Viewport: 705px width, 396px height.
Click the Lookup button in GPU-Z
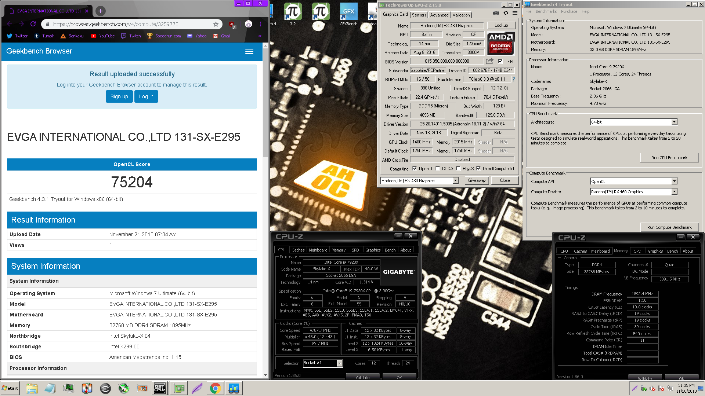(501, 25)
